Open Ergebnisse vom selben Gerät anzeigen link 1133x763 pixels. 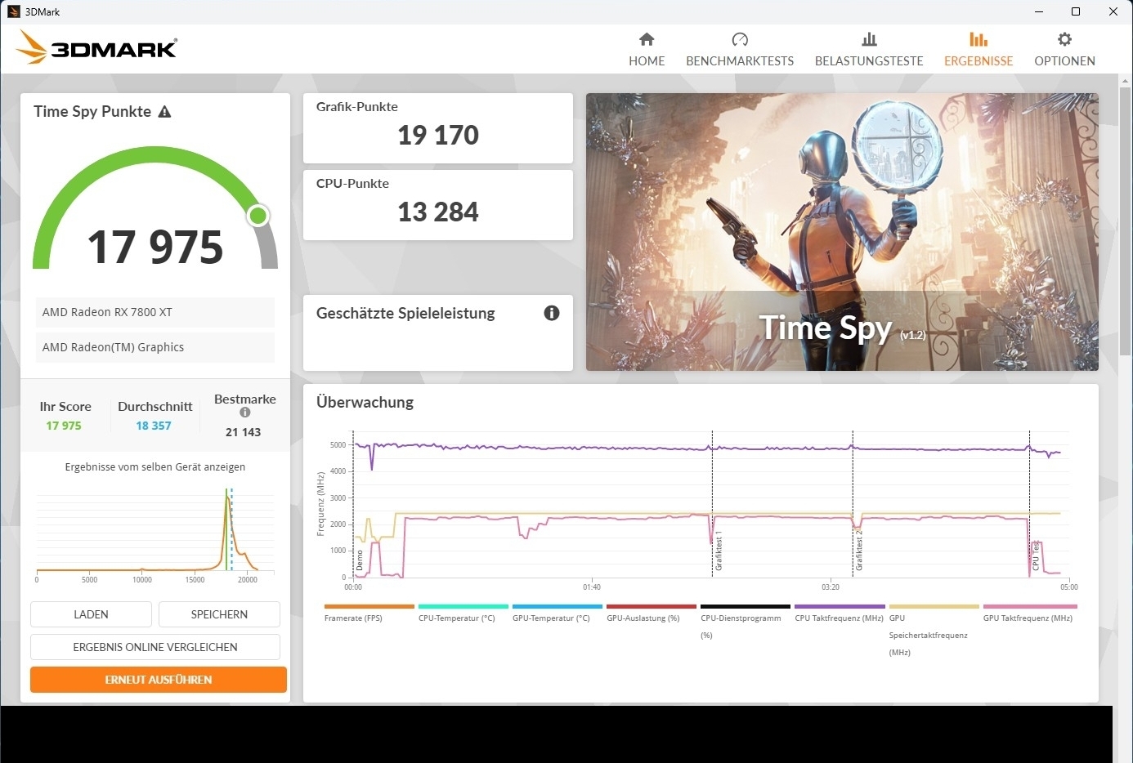(155, 467)
